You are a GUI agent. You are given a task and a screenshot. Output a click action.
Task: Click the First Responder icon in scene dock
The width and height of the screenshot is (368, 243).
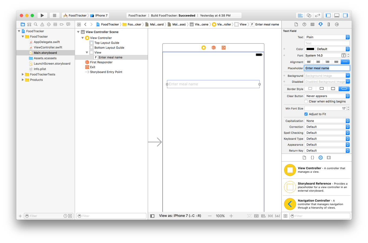pyautogui.click(x=213, y=48)
